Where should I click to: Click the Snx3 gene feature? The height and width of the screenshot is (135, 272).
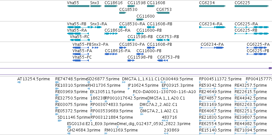click(96, 6)
